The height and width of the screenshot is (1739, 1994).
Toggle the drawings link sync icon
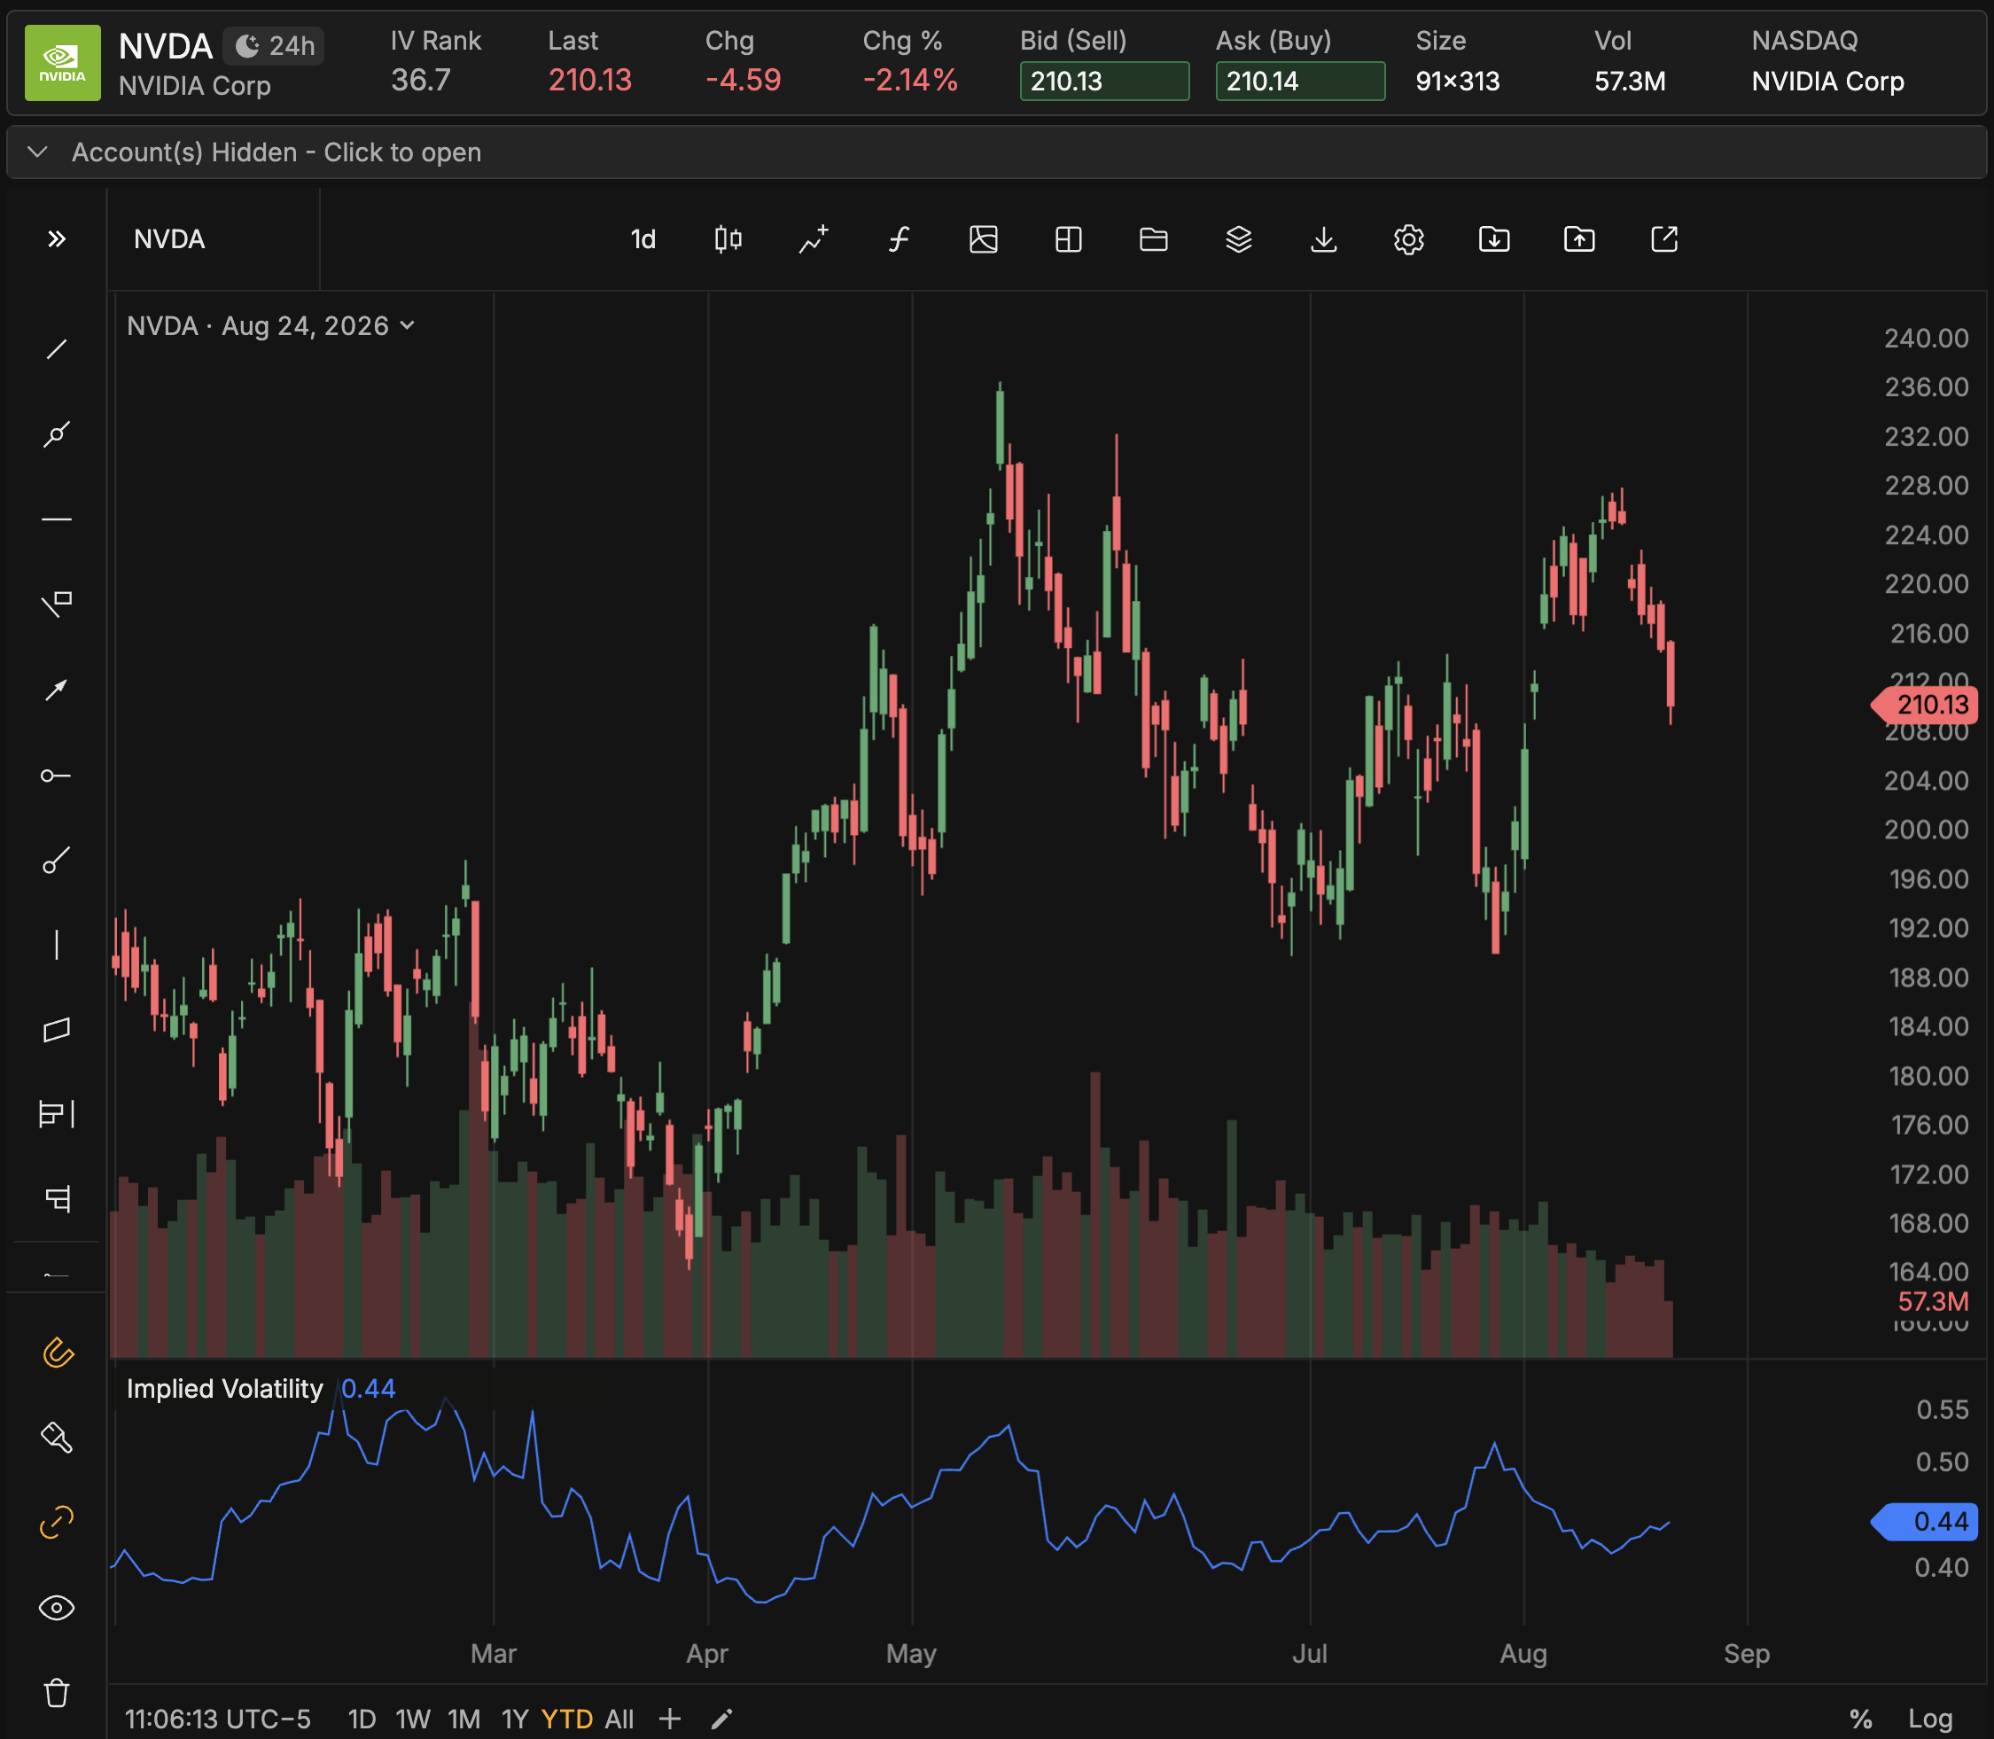coord(57,1523)
